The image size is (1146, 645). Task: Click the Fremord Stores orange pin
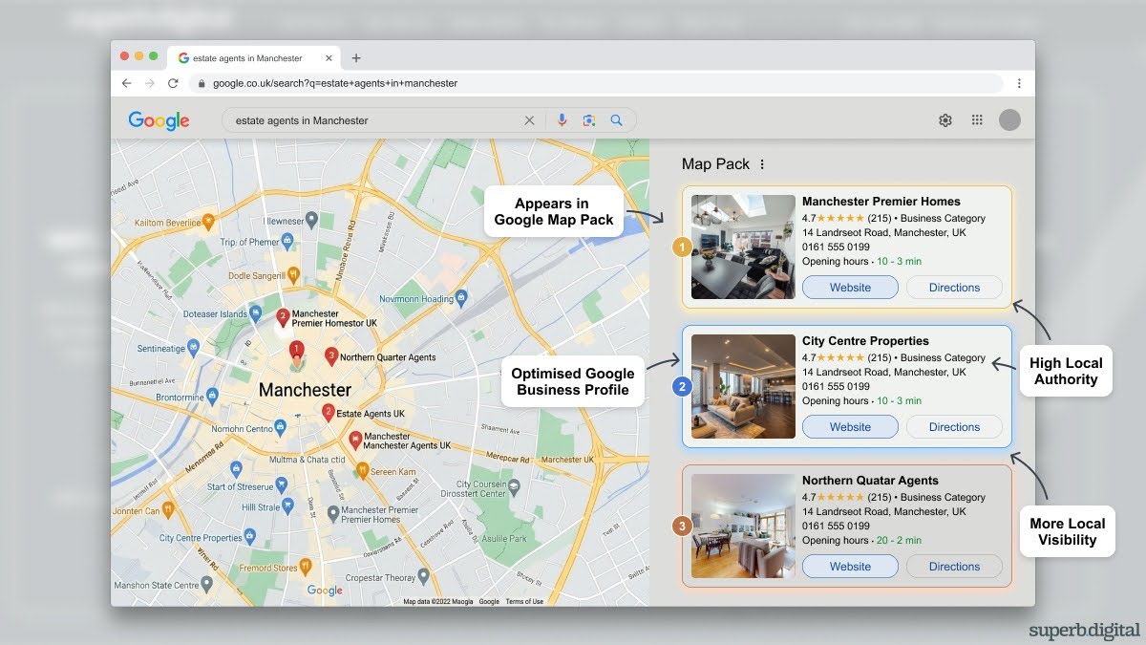(x=306, y=566)
